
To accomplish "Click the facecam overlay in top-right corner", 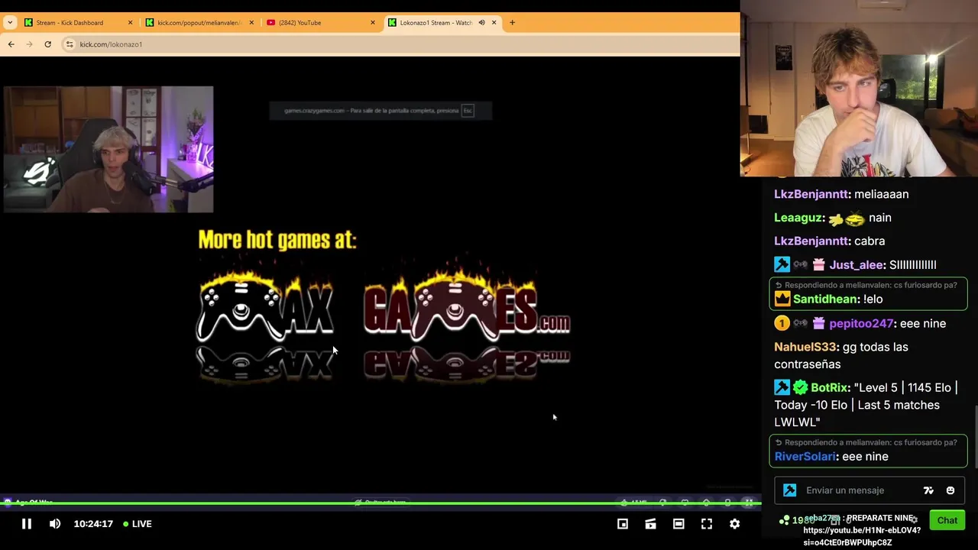I will tap(859, 89).
